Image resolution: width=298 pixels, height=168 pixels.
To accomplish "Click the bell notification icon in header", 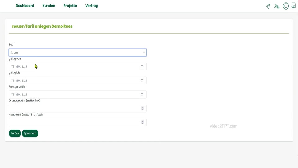I will [x=268, y=6].
